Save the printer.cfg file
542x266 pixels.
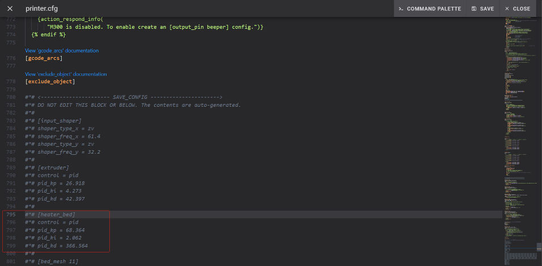(482, 8)
